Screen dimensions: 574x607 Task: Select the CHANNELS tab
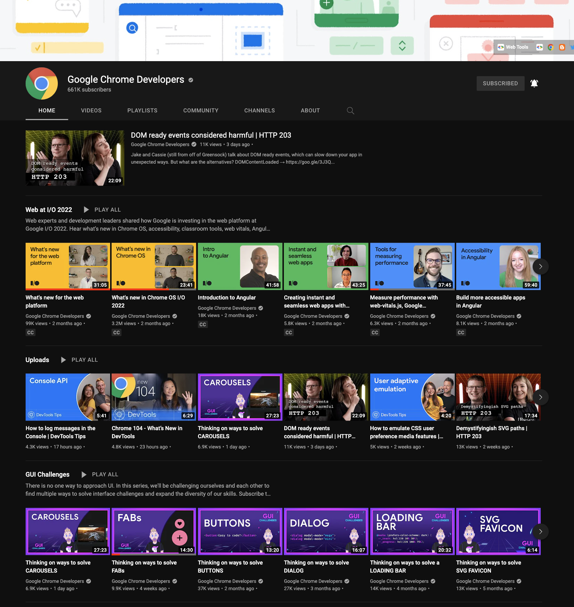pyautogui.click(x=259, y=111)
